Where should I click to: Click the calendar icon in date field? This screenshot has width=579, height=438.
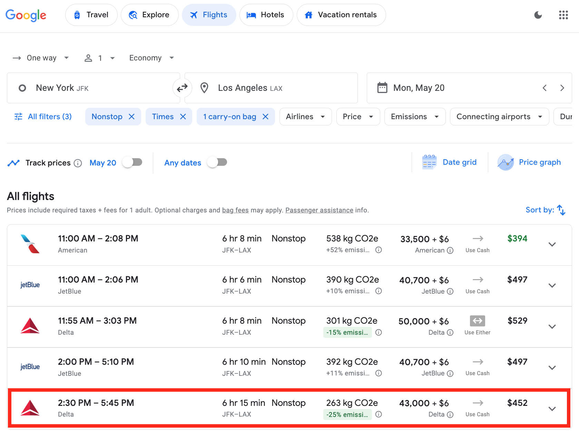coord(382,88)
